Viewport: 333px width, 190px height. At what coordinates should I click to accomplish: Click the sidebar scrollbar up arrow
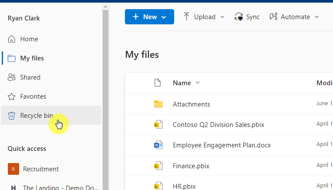(x=105, y=7)
